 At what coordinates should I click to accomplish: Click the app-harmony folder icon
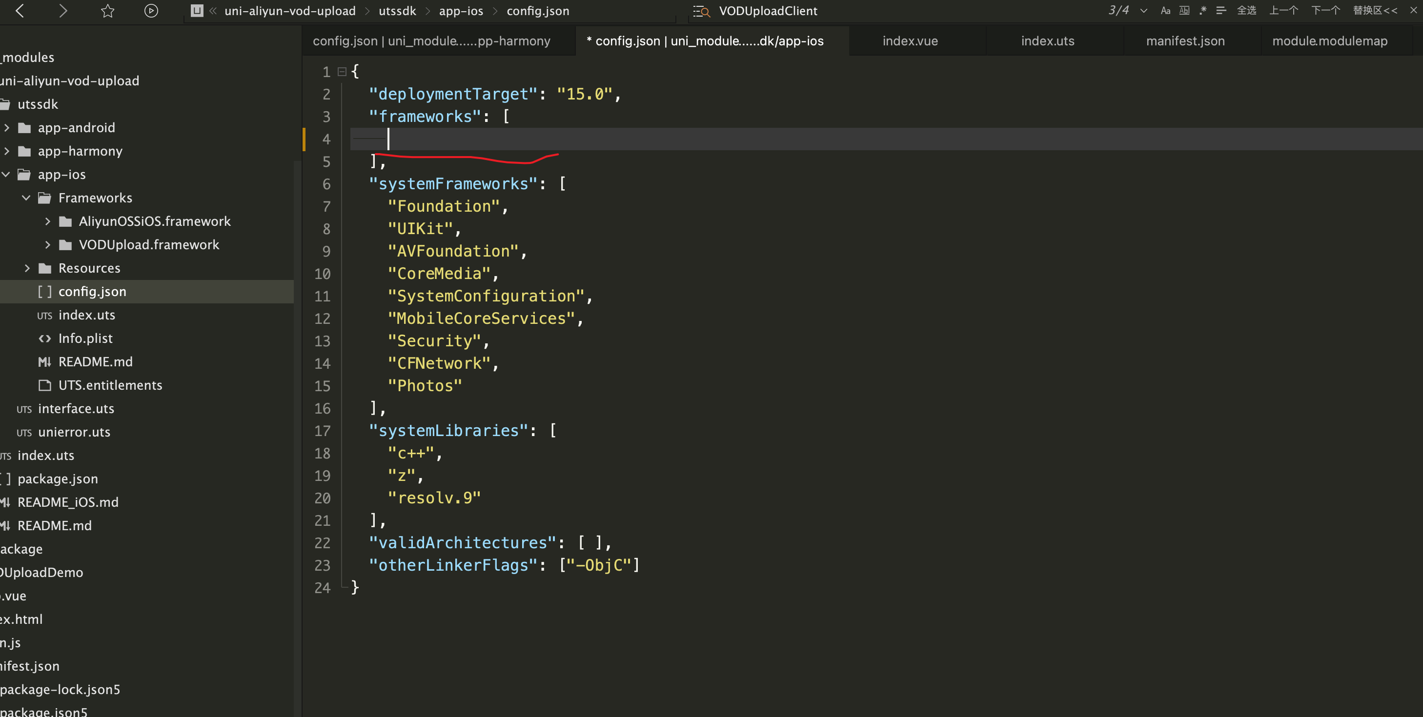tap(24, 151)
